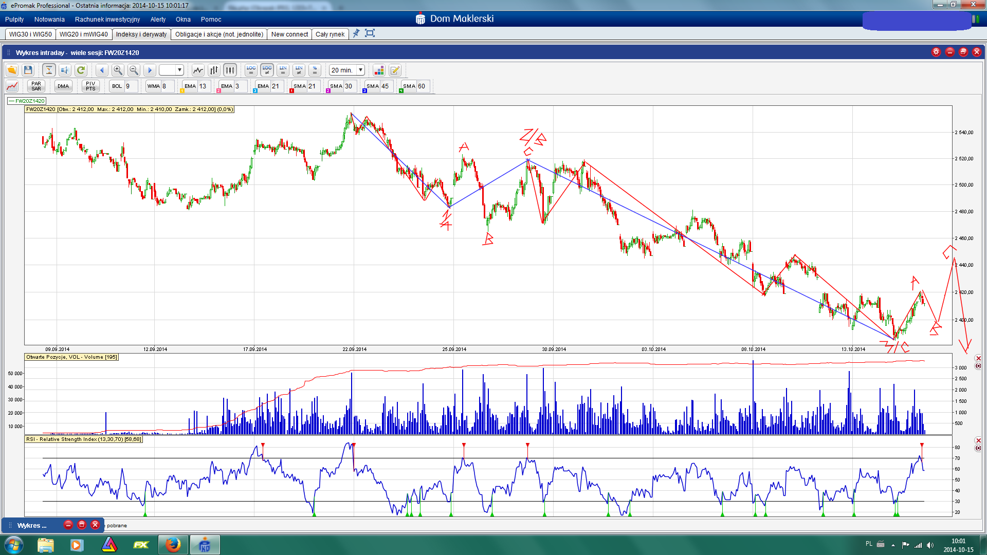Click the sound speaker icon in toolbar

(65, 70)
